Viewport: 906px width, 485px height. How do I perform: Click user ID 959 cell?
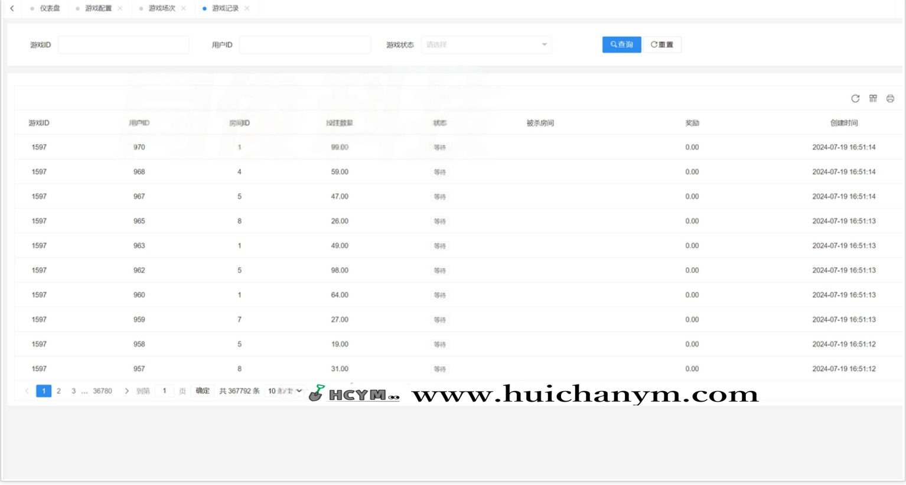tap(139, 320)
